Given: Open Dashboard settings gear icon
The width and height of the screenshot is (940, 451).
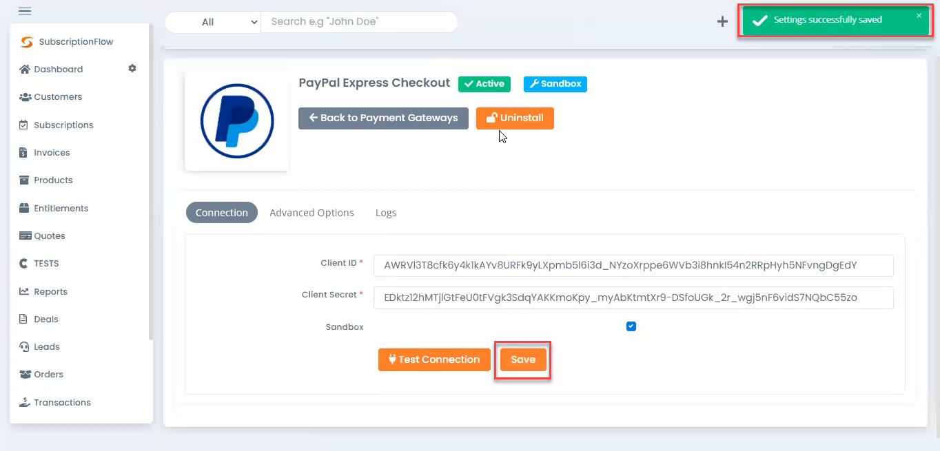Looking at the screenshot, I should (132, 68).
